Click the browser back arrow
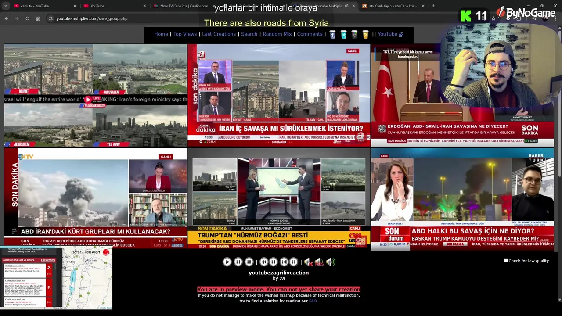 [6, 18]
